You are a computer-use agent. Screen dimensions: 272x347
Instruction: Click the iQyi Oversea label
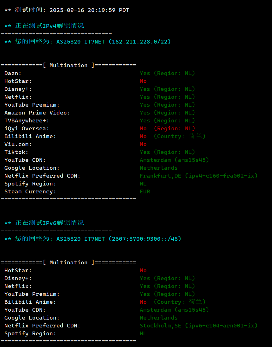pyautogui.click(x=27, y=128)
